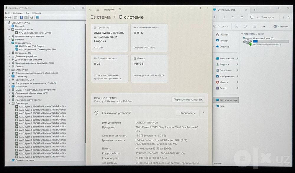Open the Вид menu in Device Manager

click(x=27, y=13)
